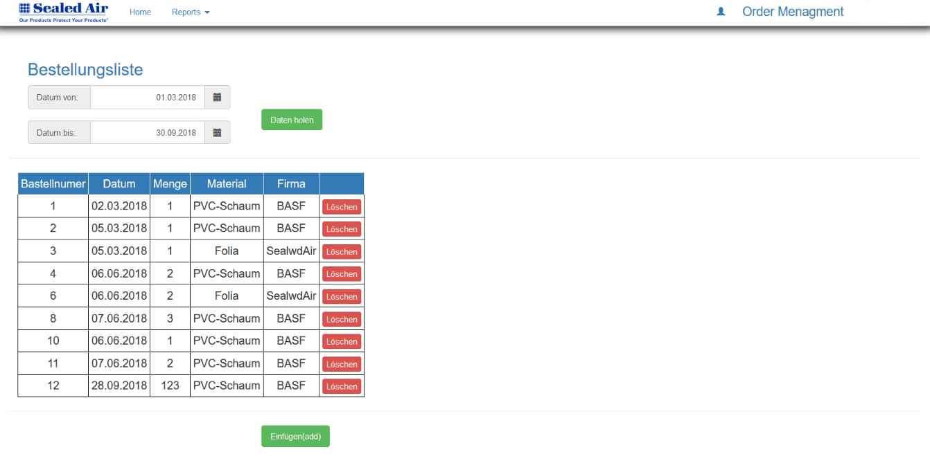Open the 'Datum von' calendar picker icon

(x=217, y=98)
